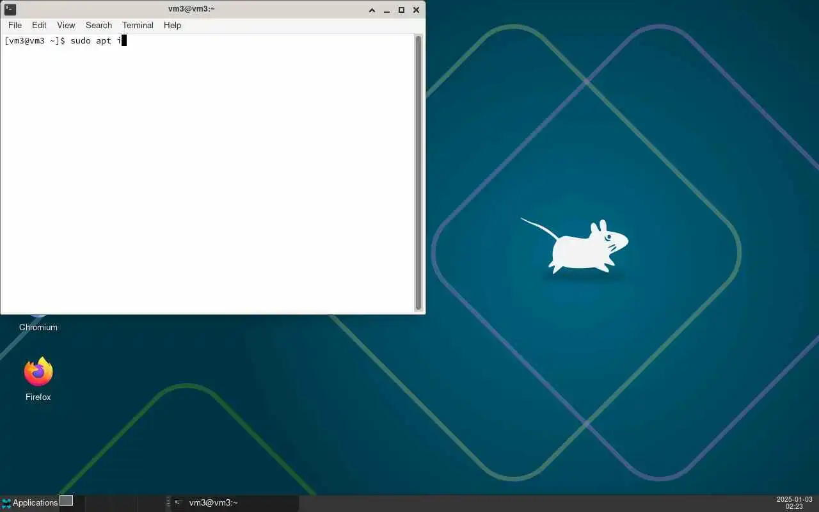The image size is (819, 512).
Task: Click the terminal vertical scrollbar
Action: [418, 173]
